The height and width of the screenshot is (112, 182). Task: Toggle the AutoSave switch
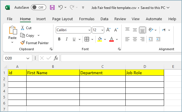tap(38, 8)
